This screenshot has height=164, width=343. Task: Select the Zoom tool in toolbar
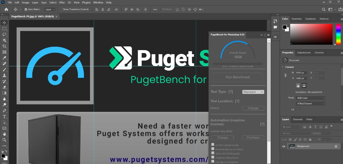tap(4, 140)
